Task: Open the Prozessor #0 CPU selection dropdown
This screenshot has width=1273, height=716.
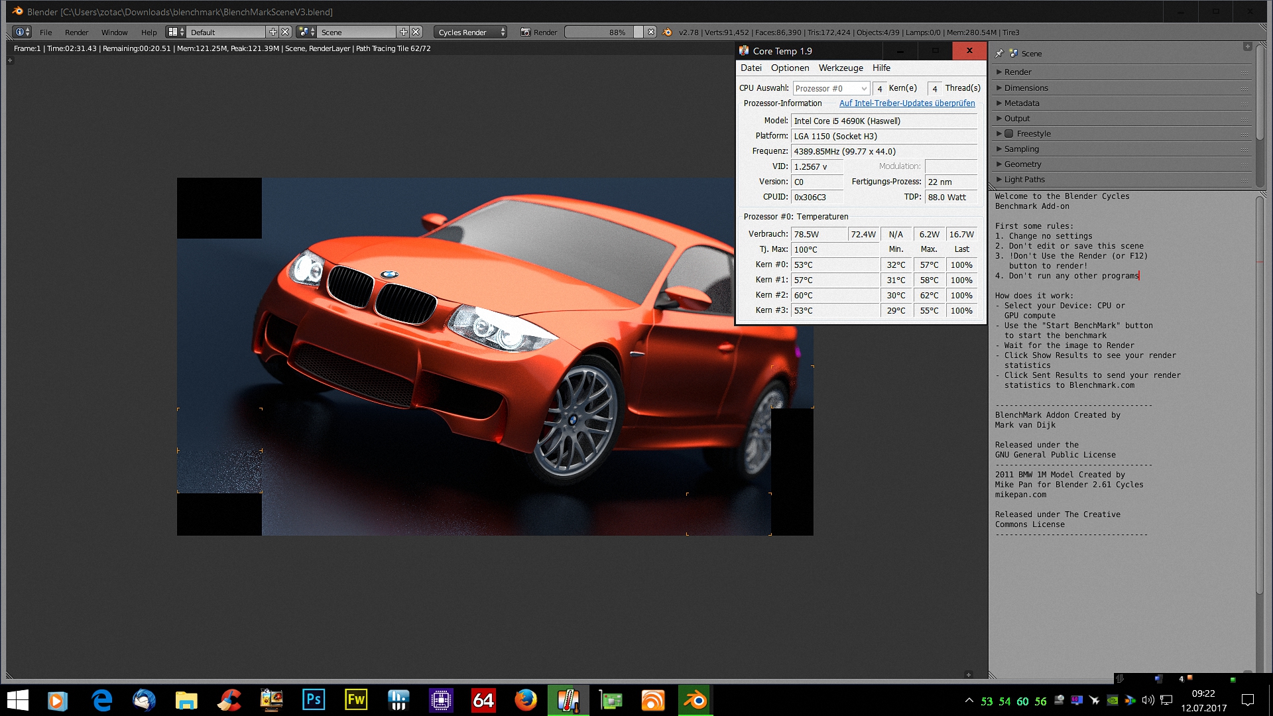Action: pyautogui.click(x=831, y=88)
